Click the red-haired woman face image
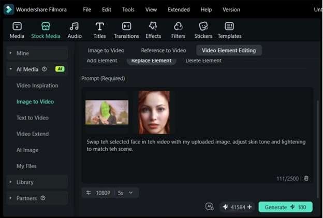 point(154,112)
